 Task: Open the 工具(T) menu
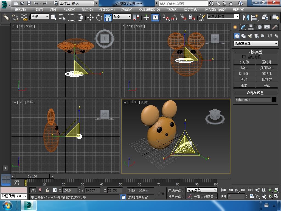pyautogui.click(x=38, y=10)
